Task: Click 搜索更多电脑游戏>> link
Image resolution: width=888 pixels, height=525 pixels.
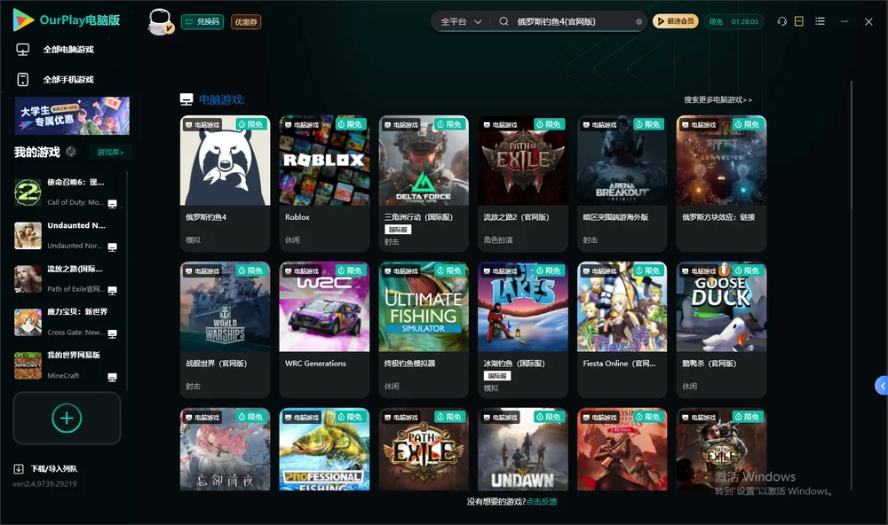Action: 718,100
